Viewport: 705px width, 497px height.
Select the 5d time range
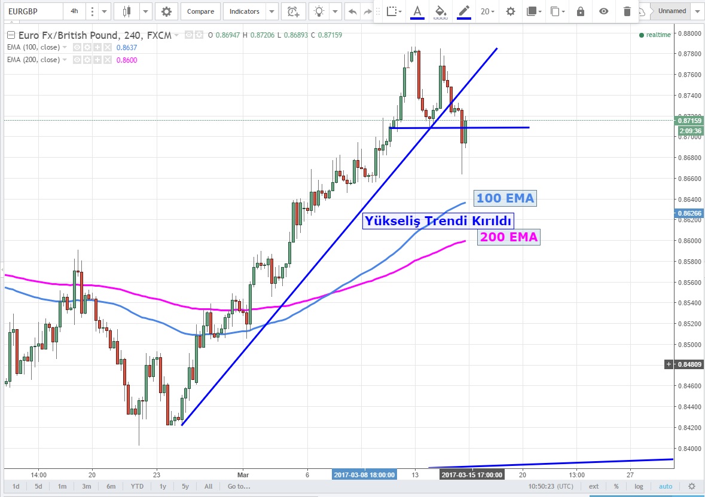click(x=38, y=486)
